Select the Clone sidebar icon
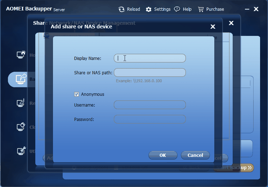 click(21, 127)
